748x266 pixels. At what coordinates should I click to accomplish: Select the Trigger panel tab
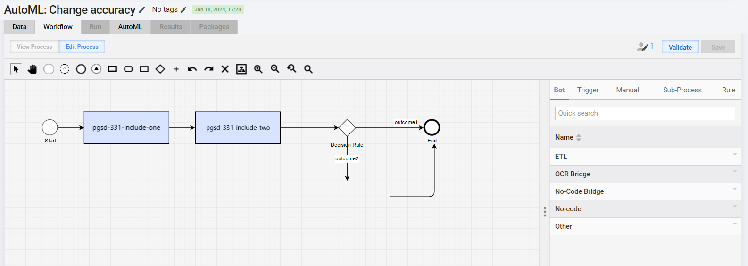click(x=588, y=90)
